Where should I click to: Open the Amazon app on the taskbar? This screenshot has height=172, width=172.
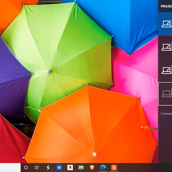(70, 168)
